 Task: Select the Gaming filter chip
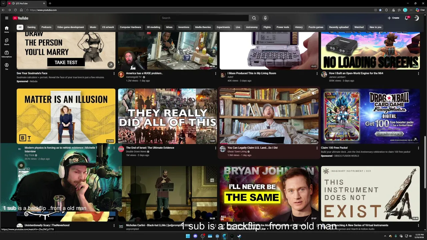pos(31,27)
